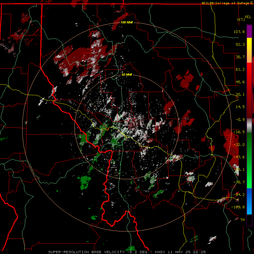Click the 61.2 legend value

pyautogui.click(x=240, y=69)
